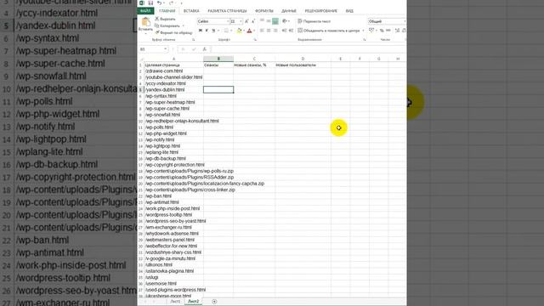Switch to the РЕЦЕНЗИРОВАНИЕ tab
Viewport: 544px width, 306px height.
click(321, 11)
